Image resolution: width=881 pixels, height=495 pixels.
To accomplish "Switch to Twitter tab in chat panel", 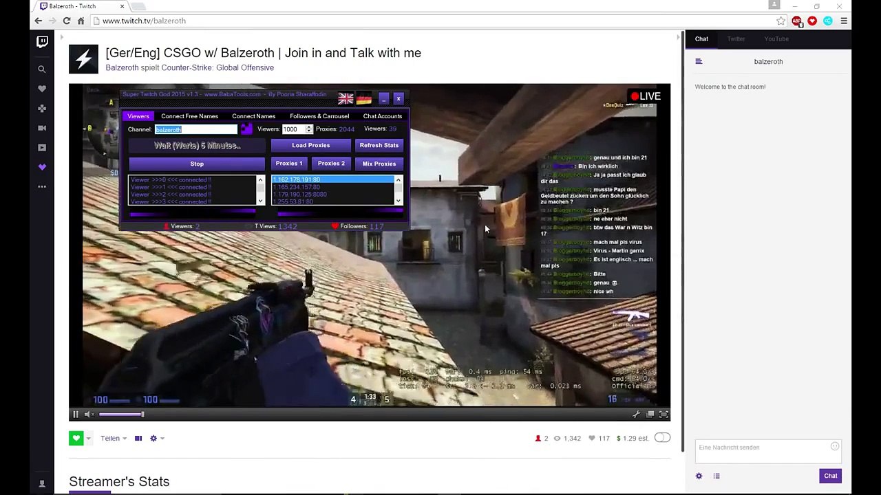I will (x=736, y=39).
